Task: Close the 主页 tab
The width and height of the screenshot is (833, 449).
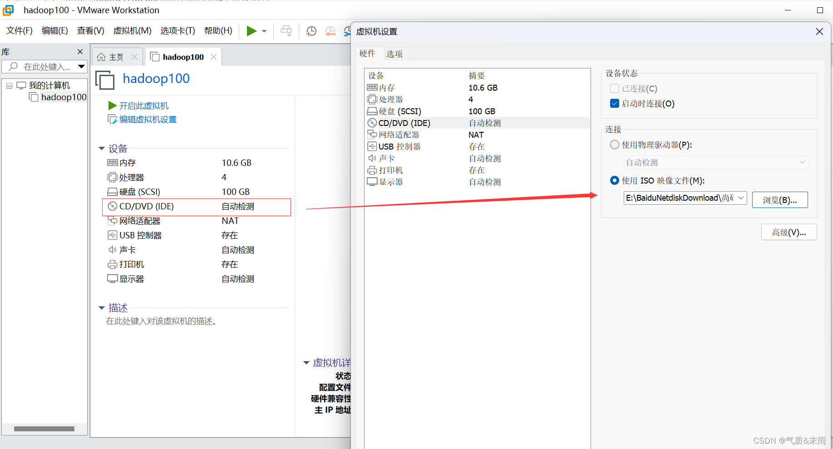Action: point(134,57)
